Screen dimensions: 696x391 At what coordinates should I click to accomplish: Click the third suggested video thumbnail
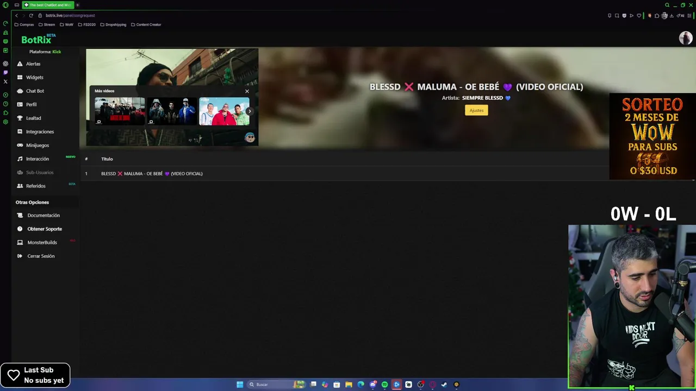pos(224,111)
